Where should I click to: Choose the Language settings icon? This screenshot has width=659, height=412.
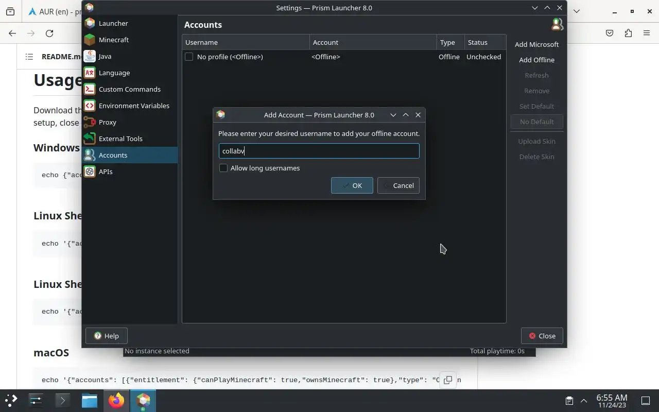pos(90,73)
